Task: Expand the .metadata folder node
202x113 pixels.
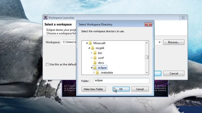Action: (94, 73)
